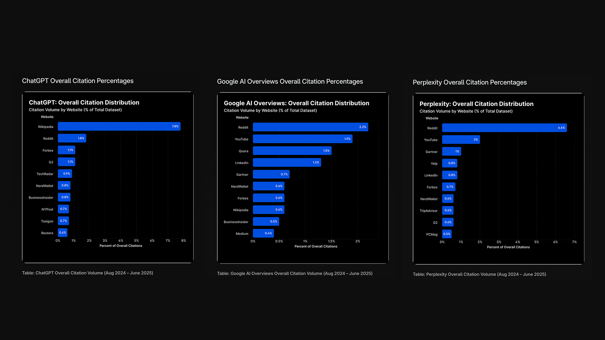Select the "TripAdvisor" row label

click(x=429, y=211)
